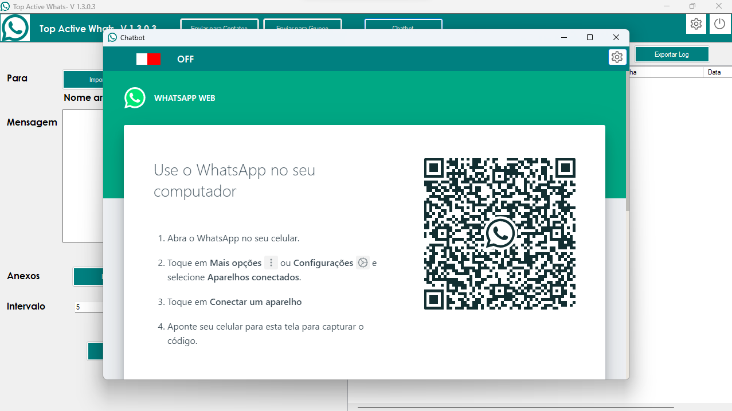
Task: Click Enviar para Contatos in main window
Action: [220, 26]
